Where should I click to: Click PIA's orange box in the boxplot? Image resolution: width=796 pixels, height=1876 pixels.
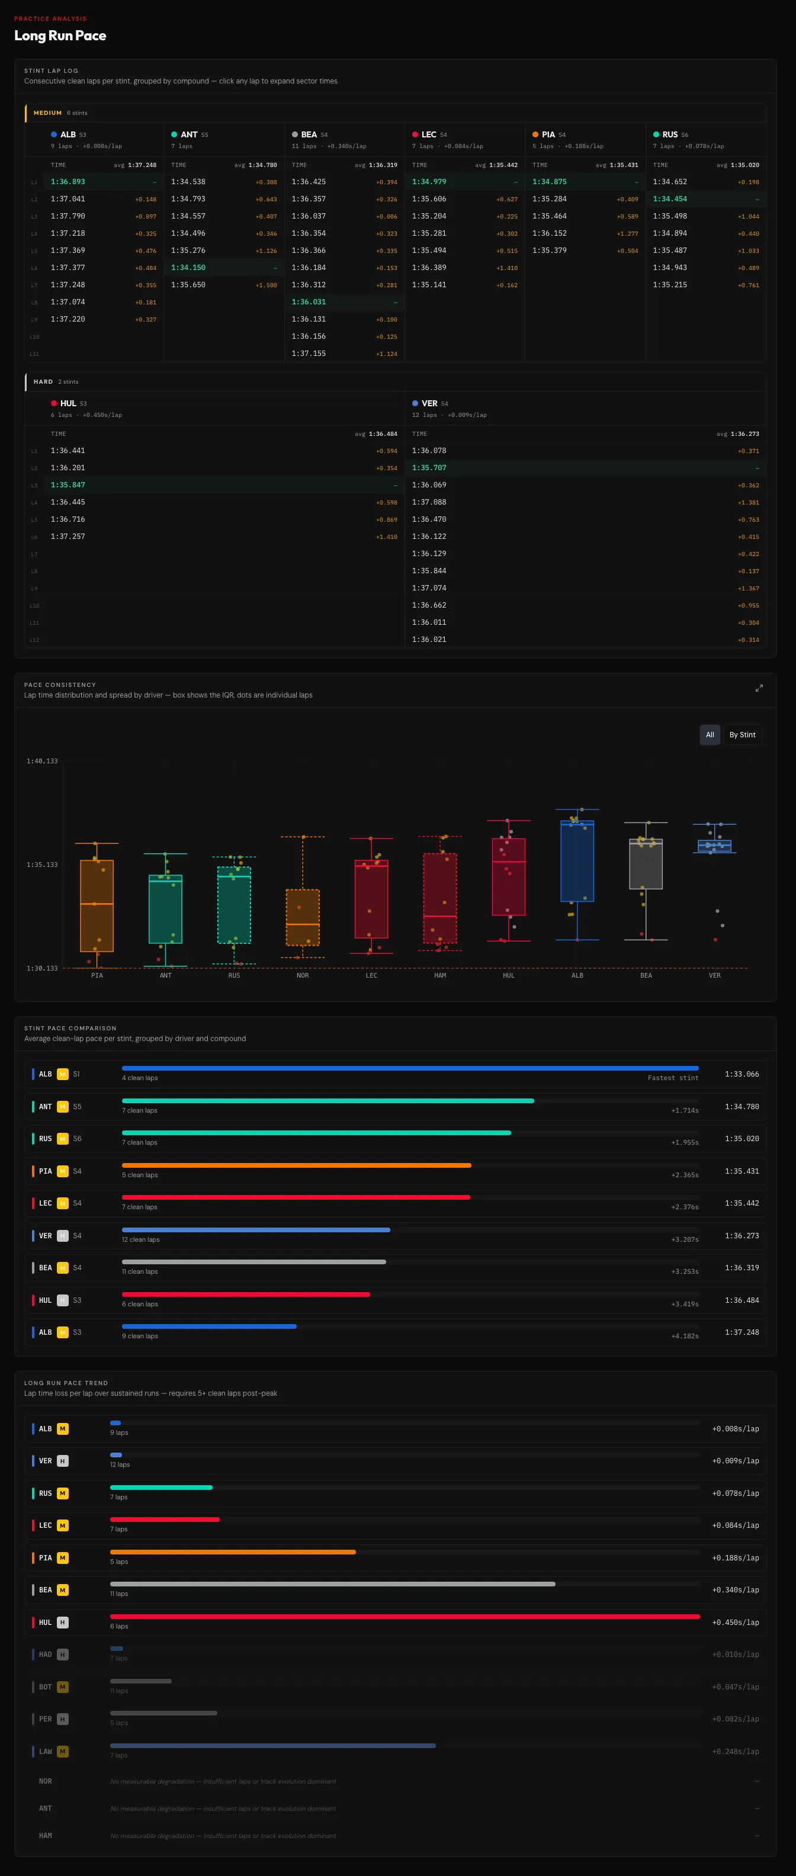tap(97, 905)
